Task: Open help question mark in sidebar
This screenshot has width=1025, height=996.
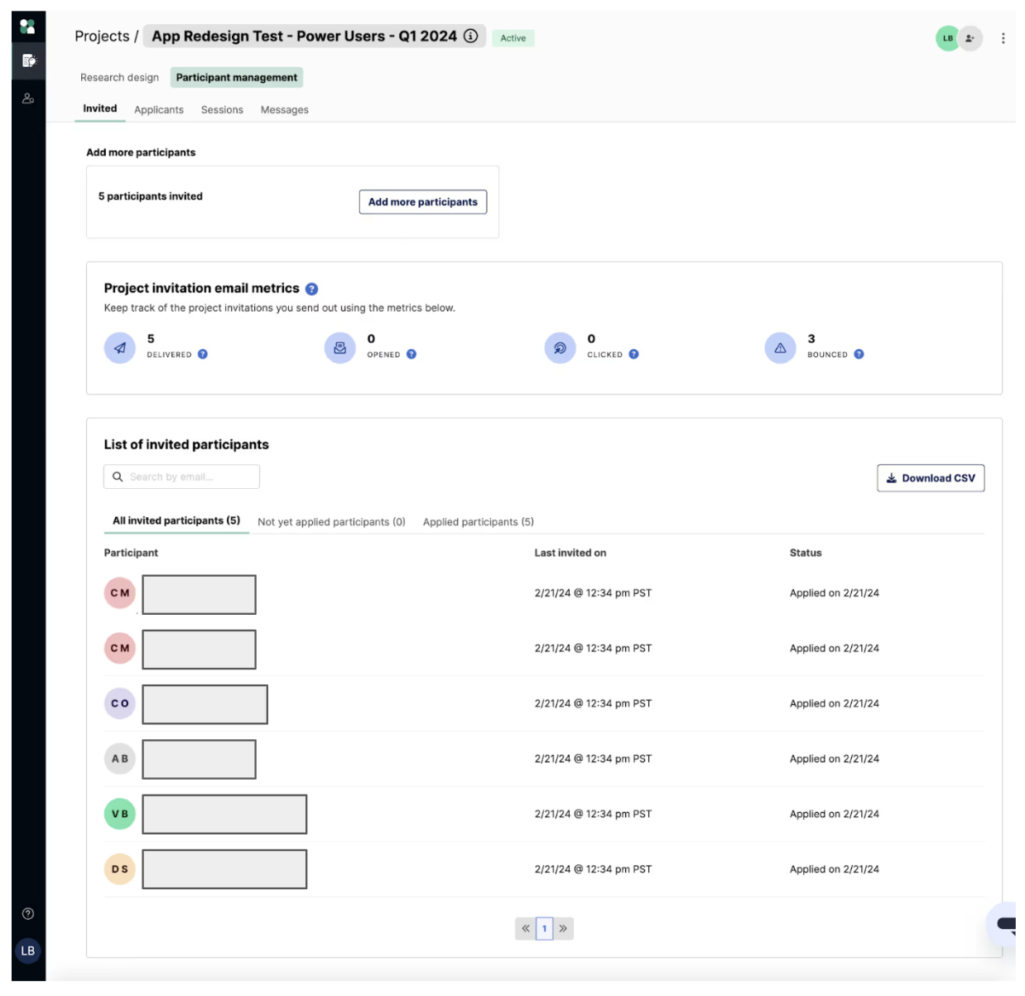Action: (x=28, y=914)
